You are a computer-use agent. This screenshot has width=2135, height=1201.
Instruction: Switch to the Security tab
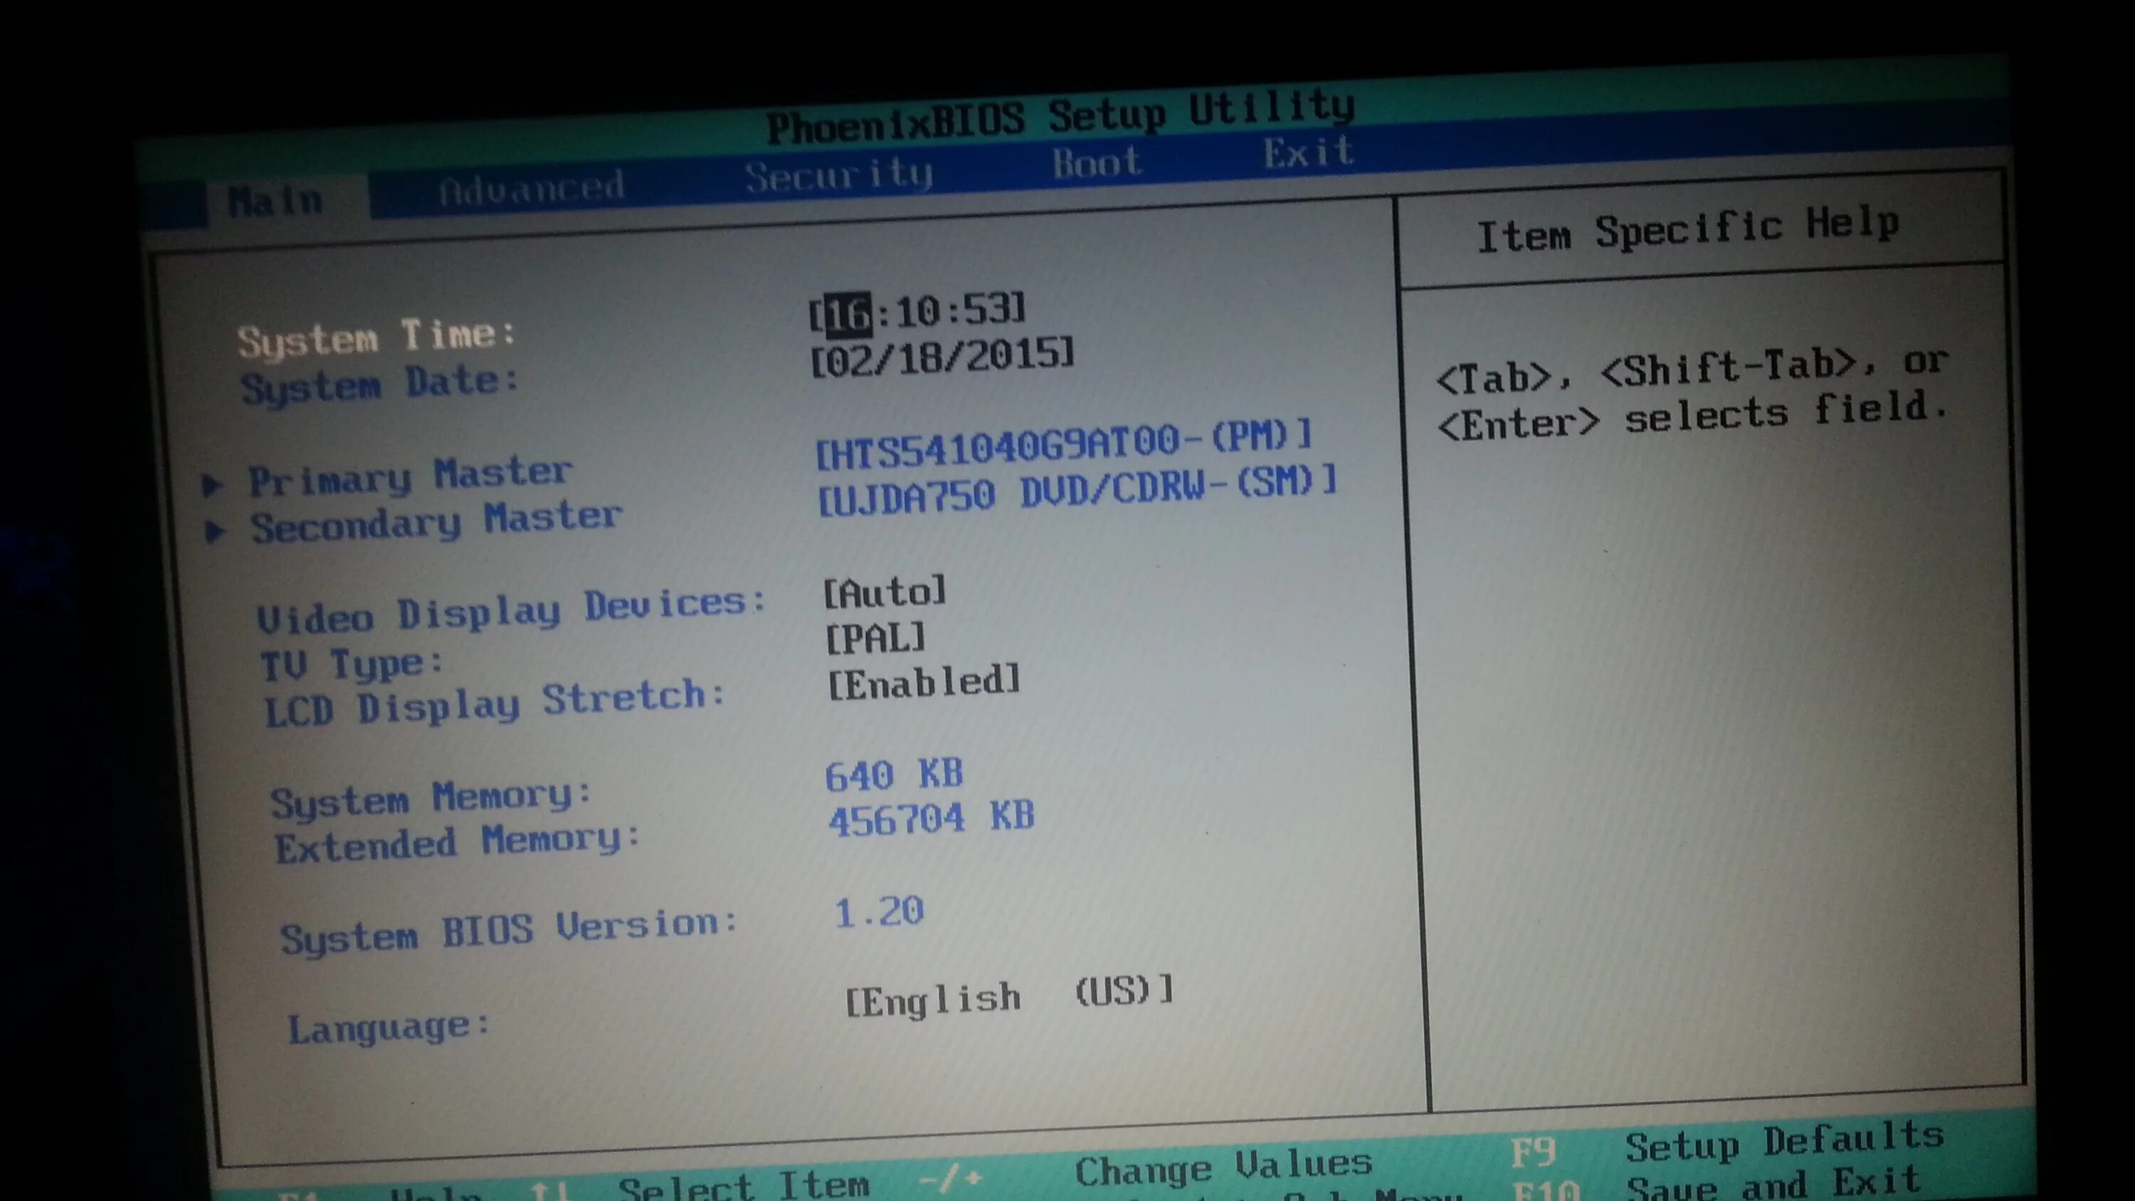(839, 175)
